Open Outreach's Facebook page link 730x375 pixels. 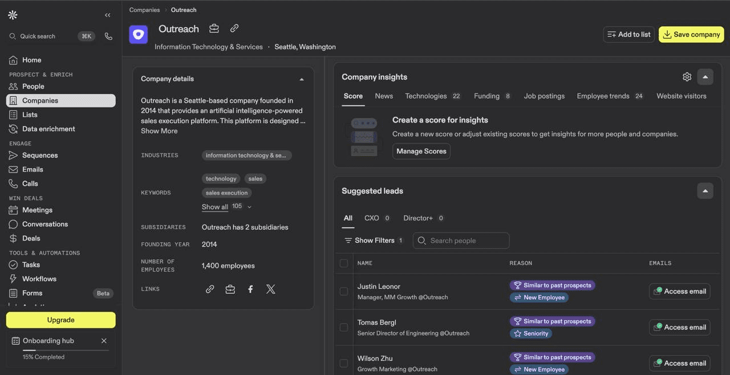click(250, 290)
